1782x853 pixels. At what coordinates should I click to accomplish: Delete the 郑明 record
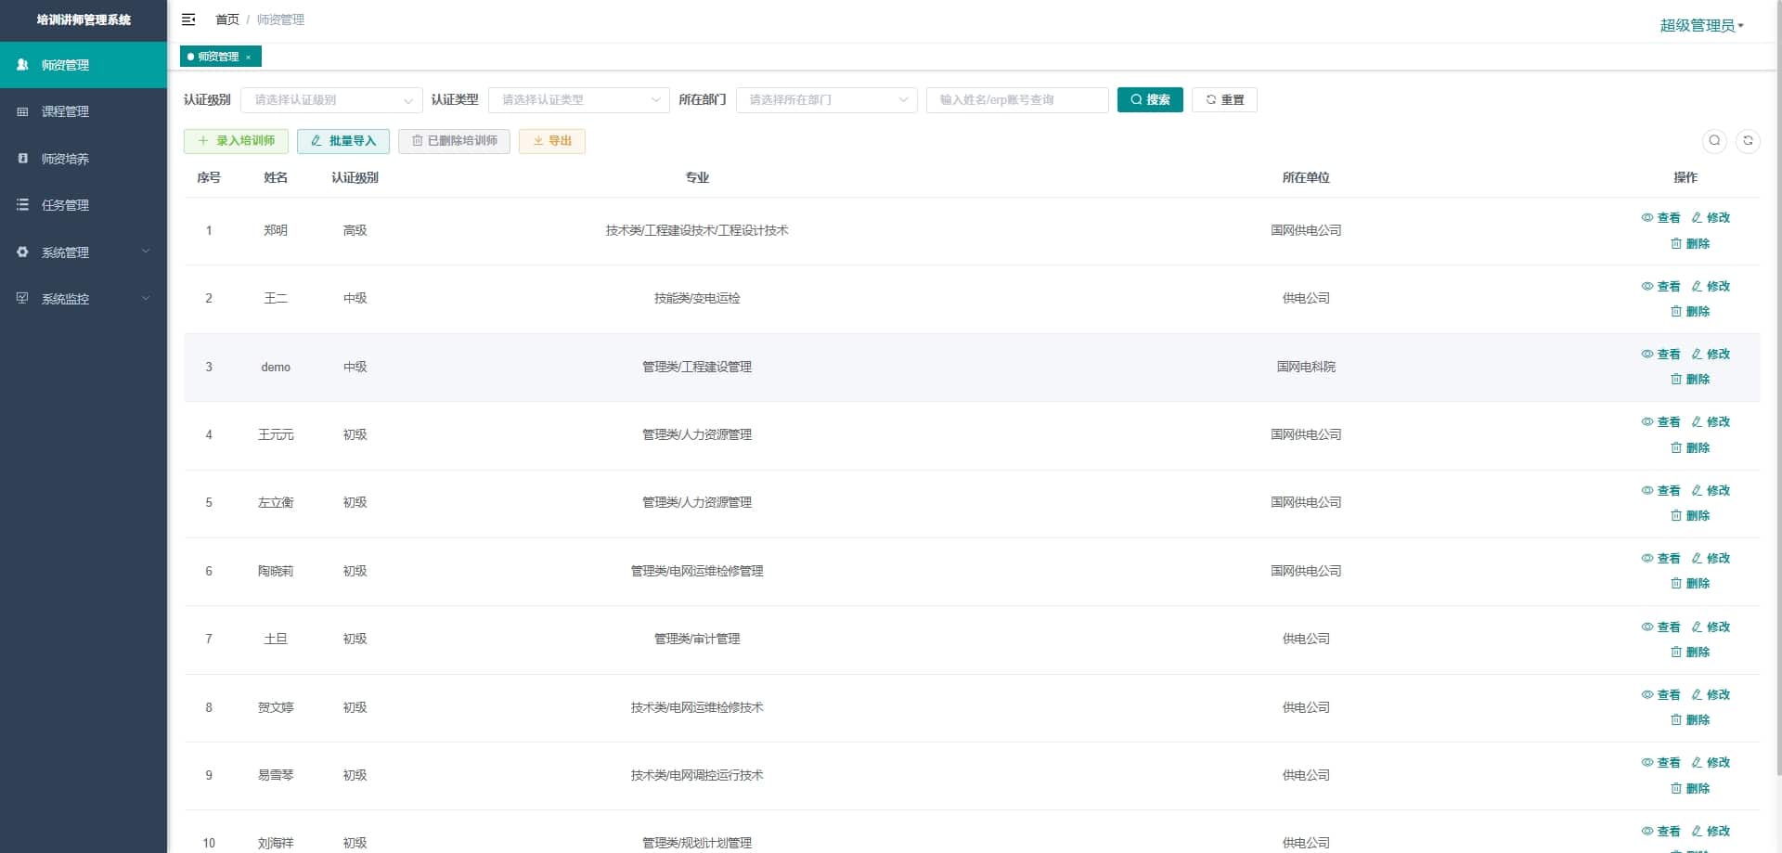(1690, 244)
